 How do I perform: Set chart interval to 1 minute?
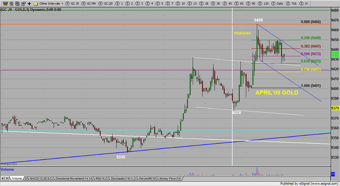tap(119, 4)
